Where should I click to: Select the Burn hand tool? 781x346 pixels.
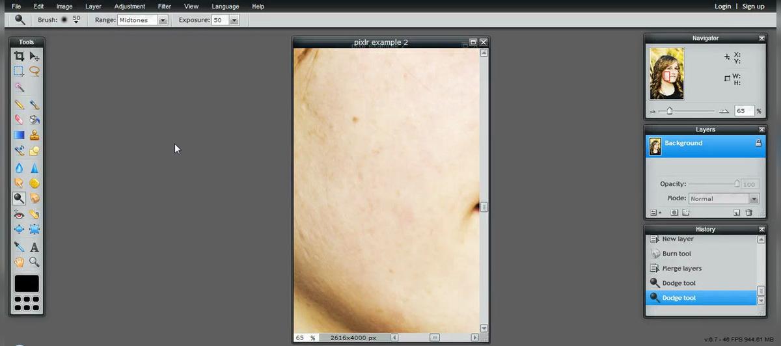click(x=34, y=198)
